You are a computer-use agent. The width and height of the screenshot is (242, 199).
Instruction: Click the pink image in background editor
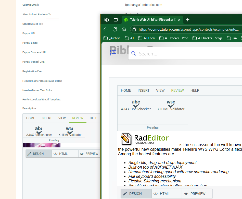point(42,145)
